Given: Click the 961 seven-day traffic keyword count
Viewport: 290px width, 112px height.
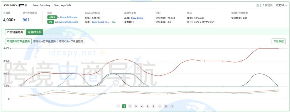Looking at the screenshot, I should point(26,20).
